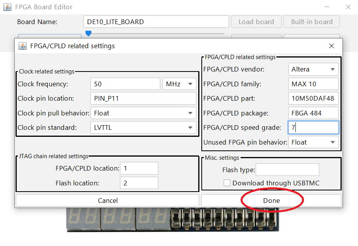358x246 pixels.
Task: Click the Clock frequency input field
Action: tap(125, 84)
